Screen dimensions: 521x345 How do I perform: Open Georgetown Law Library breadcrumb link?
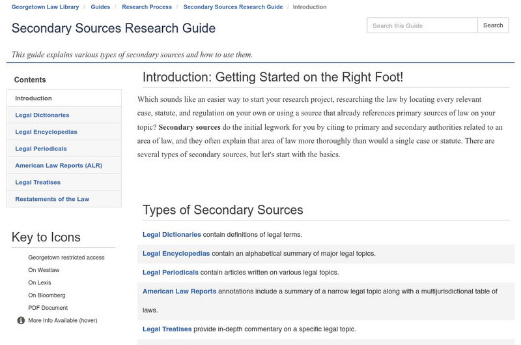coord(45,7)
